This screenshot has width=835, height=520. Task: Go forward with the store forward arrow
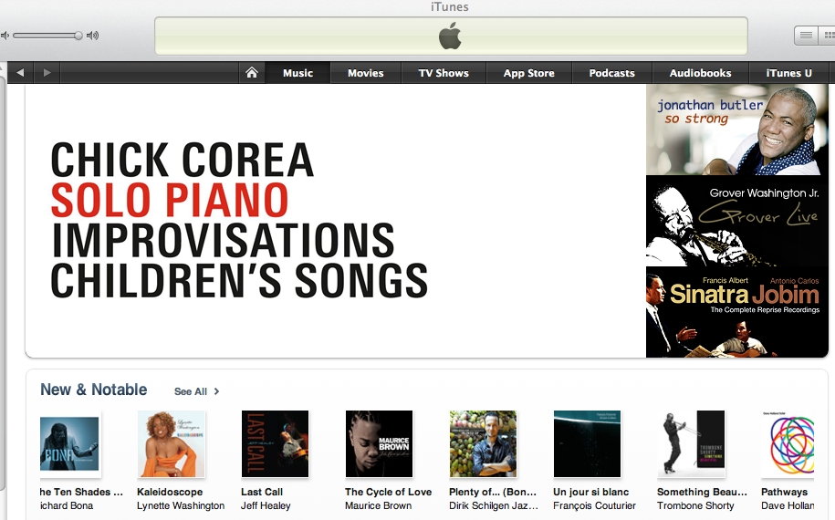point(47,72)
